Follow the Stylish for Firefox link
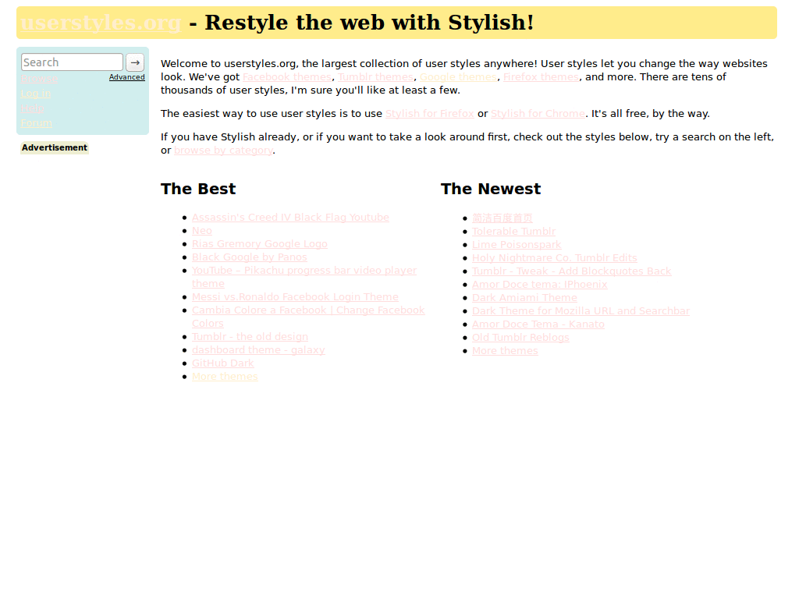The image size is (799, 599). [430, 114]
